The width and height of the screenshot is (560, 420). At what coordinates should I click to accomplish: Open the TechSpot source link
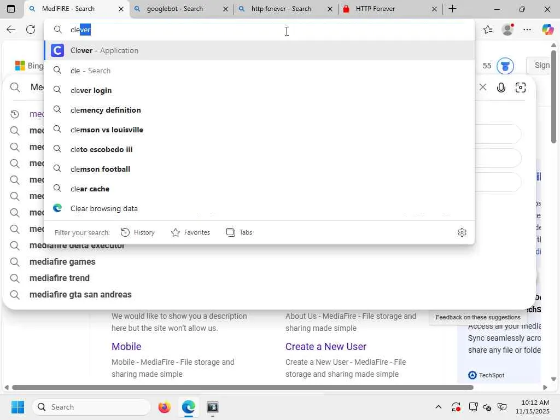pyautogui.click(x=486, y=375)
